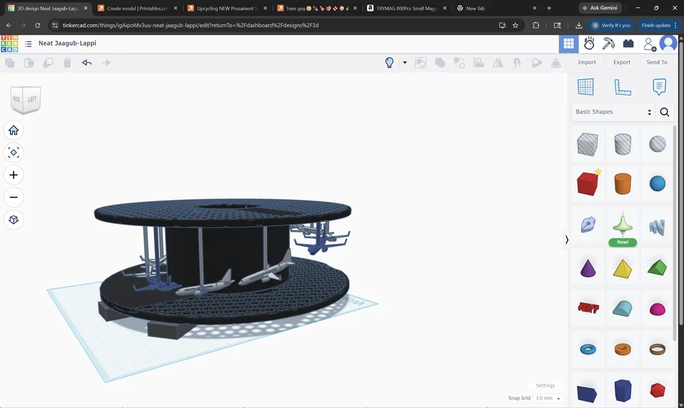Click the trash Delete icon
The width and height of the screenshot is (684, 408).
67,62
